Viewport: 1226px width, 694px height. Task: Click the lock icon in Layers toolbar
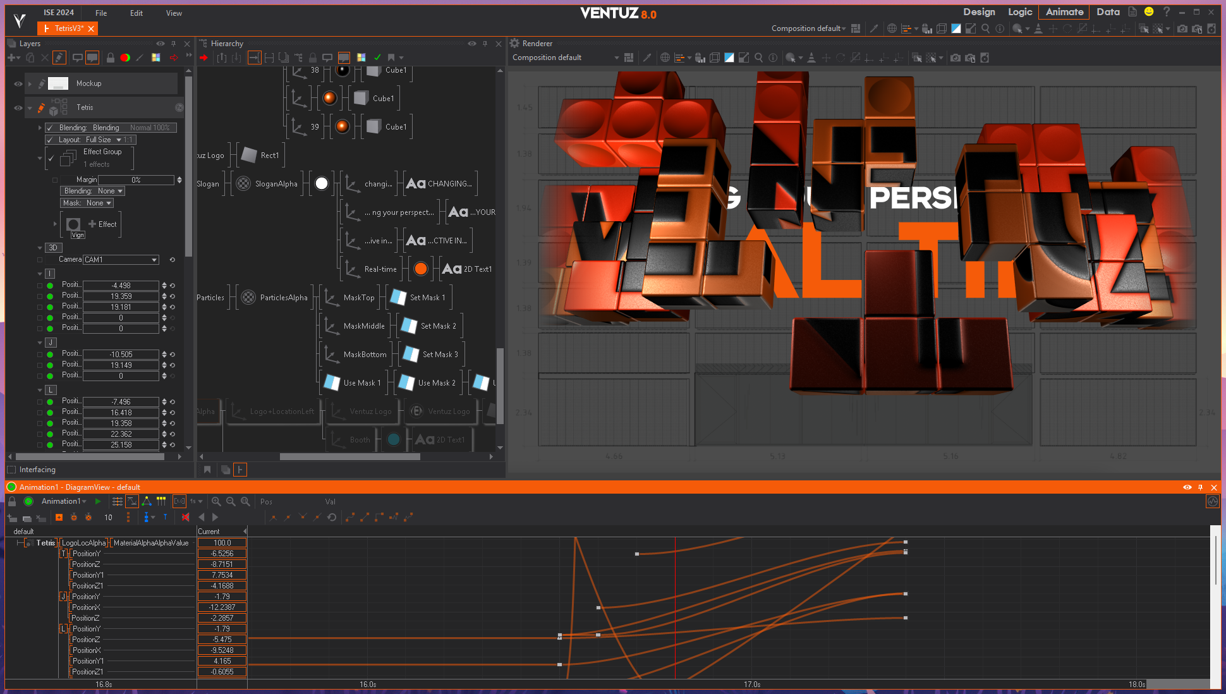[x=111, y=58]
